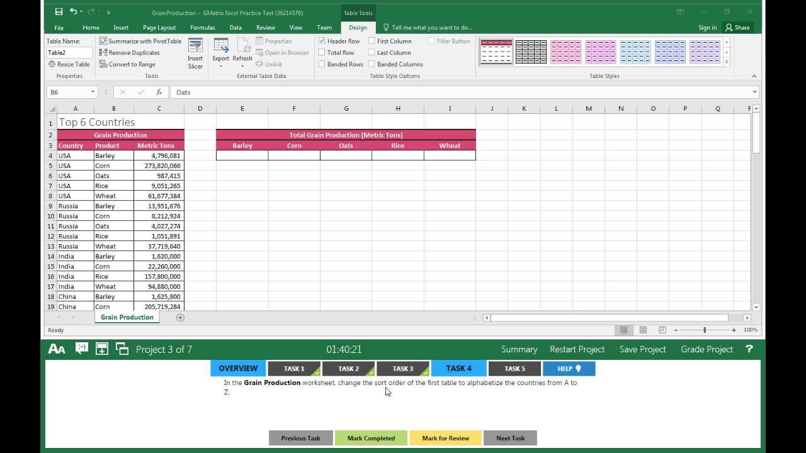Click Convert to Range

[x=127, y=64]
